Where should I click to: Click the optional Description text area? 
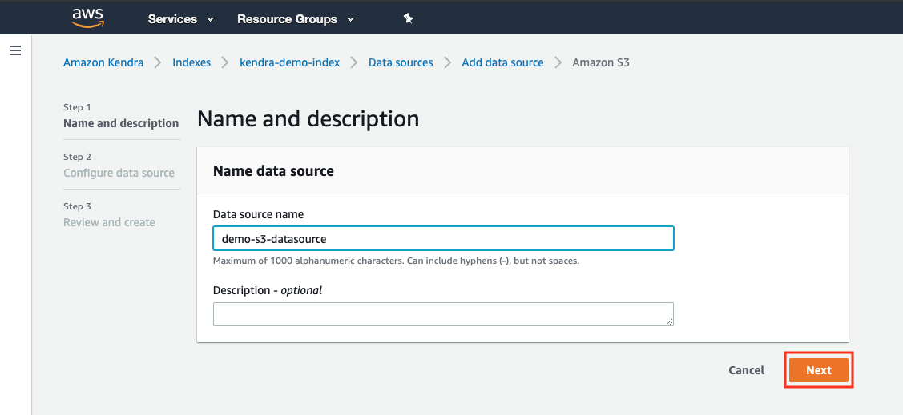point(443,314)
